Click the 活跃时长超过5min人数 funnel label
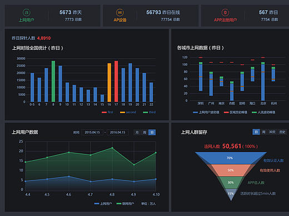The width and height of the screenshot is (289, 216). point(258,193)
